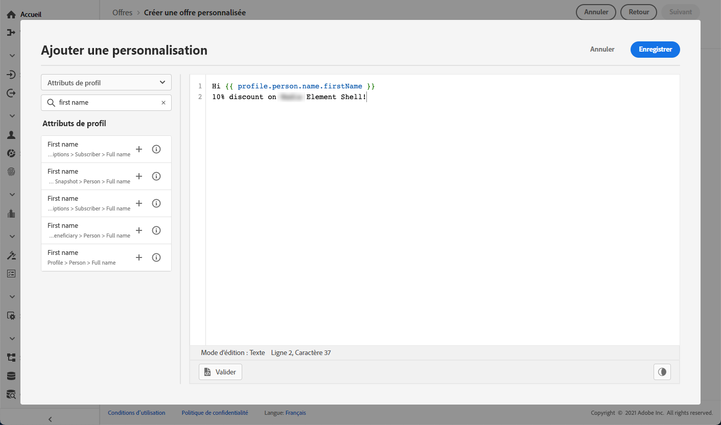
Task: Click Annuler in the personalization dialog
Action: pyautogui.click(x=602, y=50)
